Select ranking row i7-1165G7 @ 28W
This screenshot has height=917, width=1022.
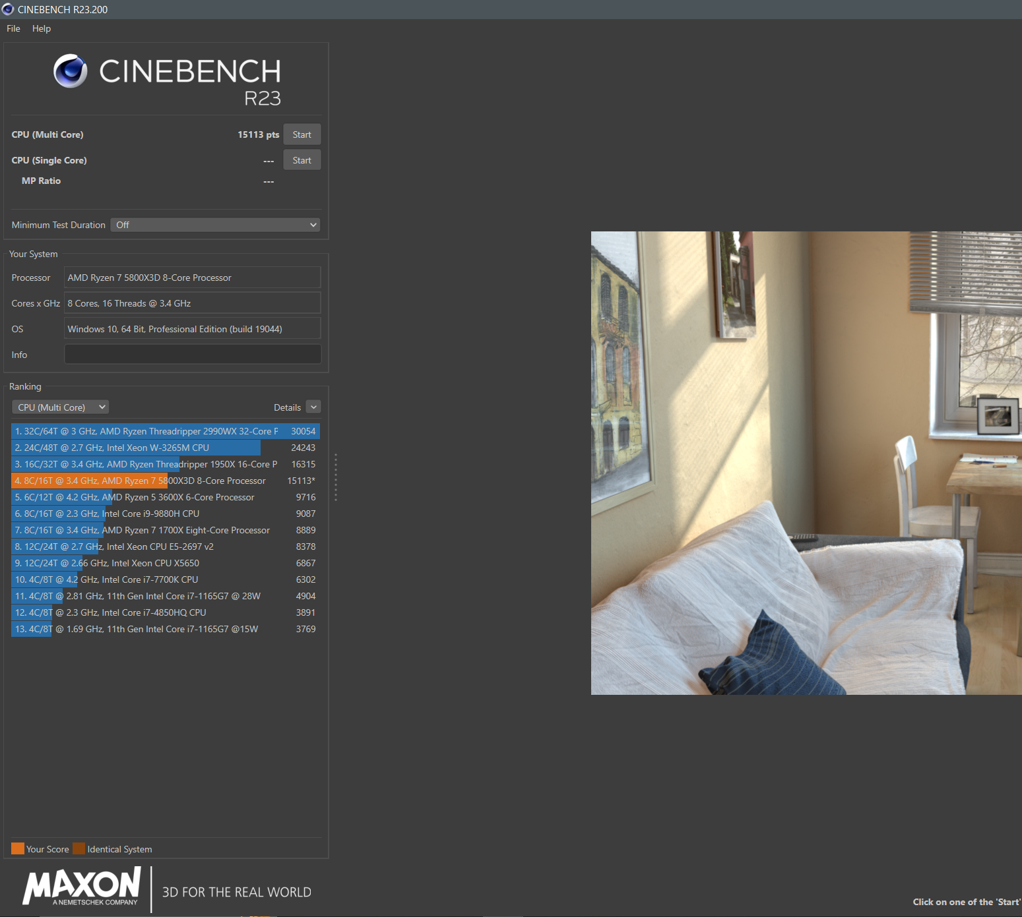pyautogui.click(x=166, y=596)
